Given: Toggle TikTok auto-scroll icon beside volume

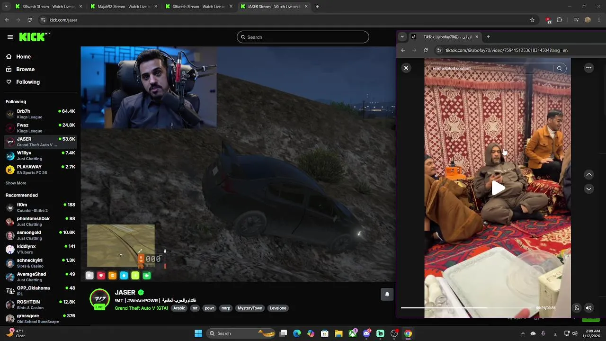Looking at the screenshot, I should pos(577,308).
